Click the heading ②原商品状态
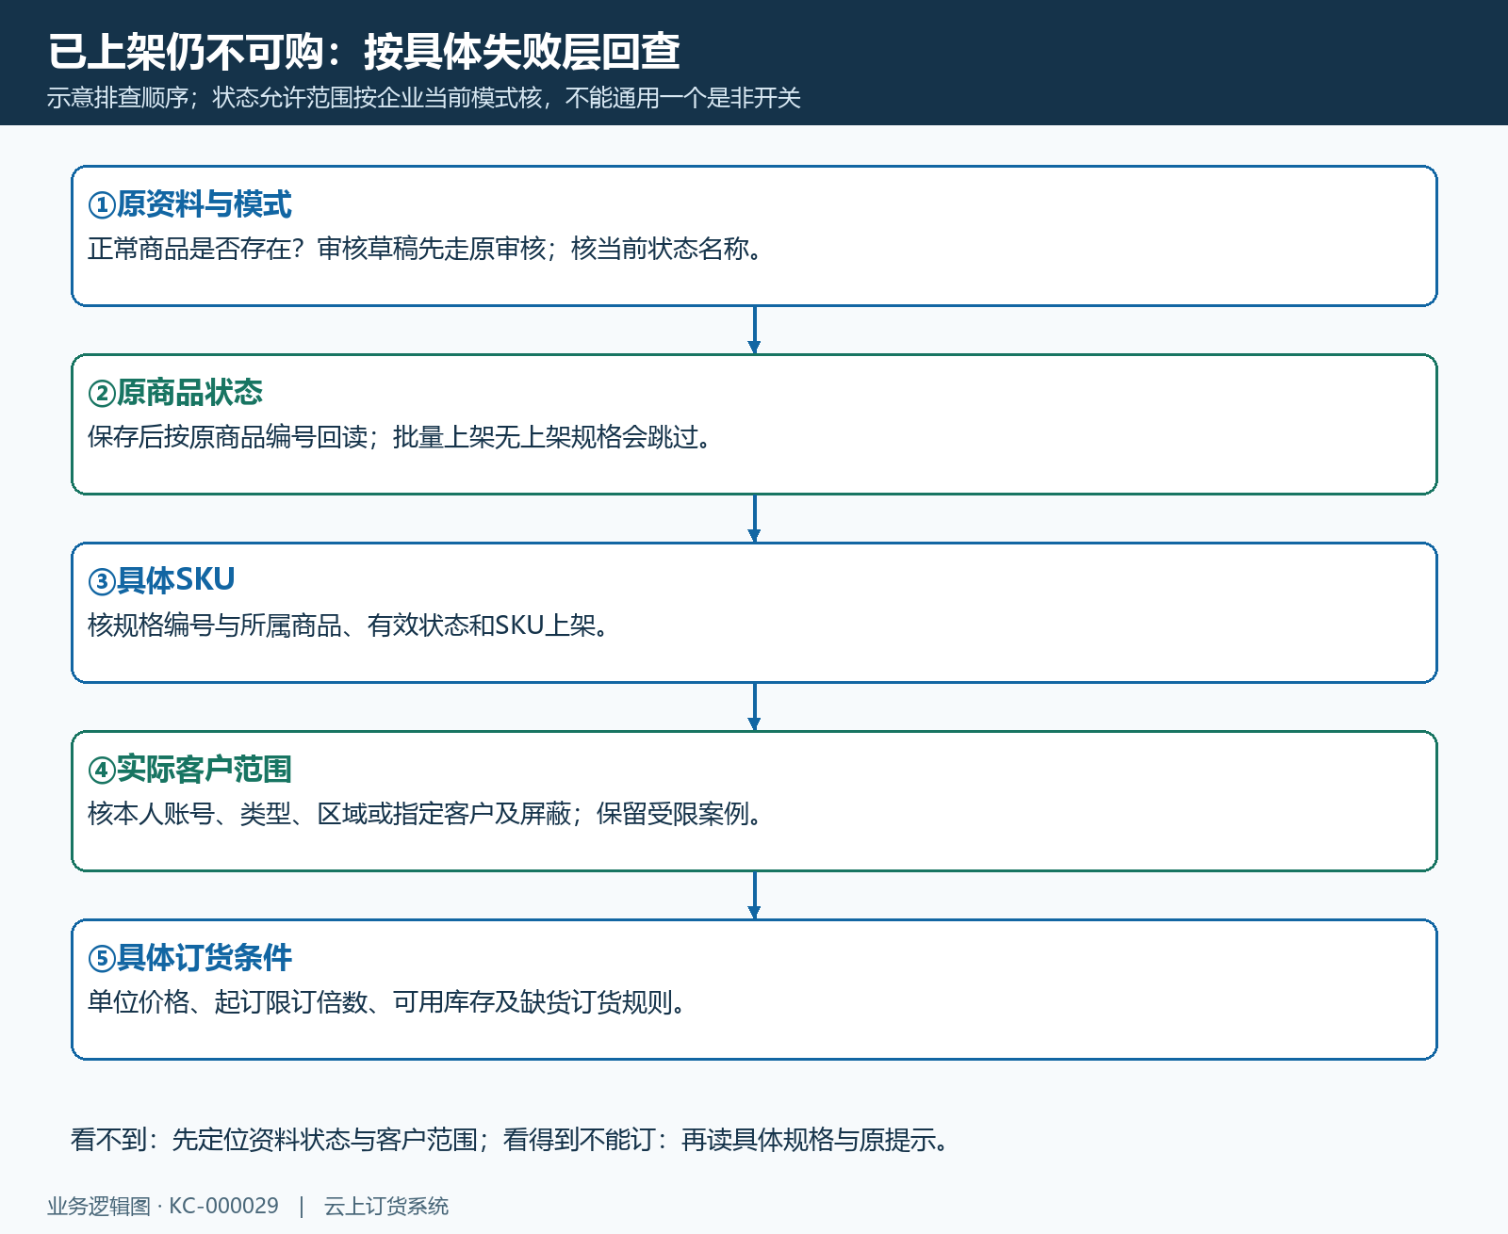Image resolution: width=1508 pixels, height=1234 pixels. [x=175, y=393]
